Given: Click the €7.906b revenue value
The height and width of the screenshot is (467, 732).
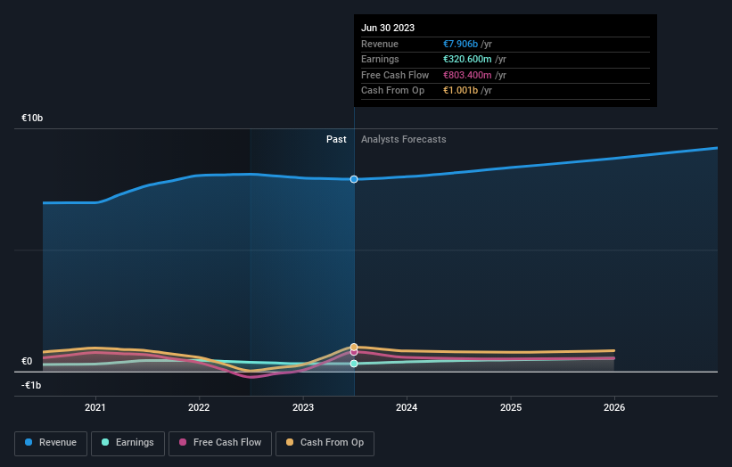Looking at the screenshot, I should [460, 44].
